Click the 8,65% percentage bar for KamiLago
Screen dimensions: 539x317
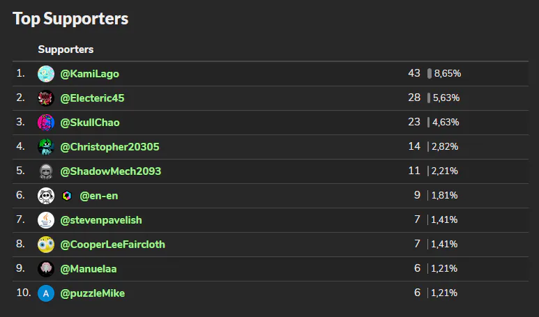pos(430,73)
